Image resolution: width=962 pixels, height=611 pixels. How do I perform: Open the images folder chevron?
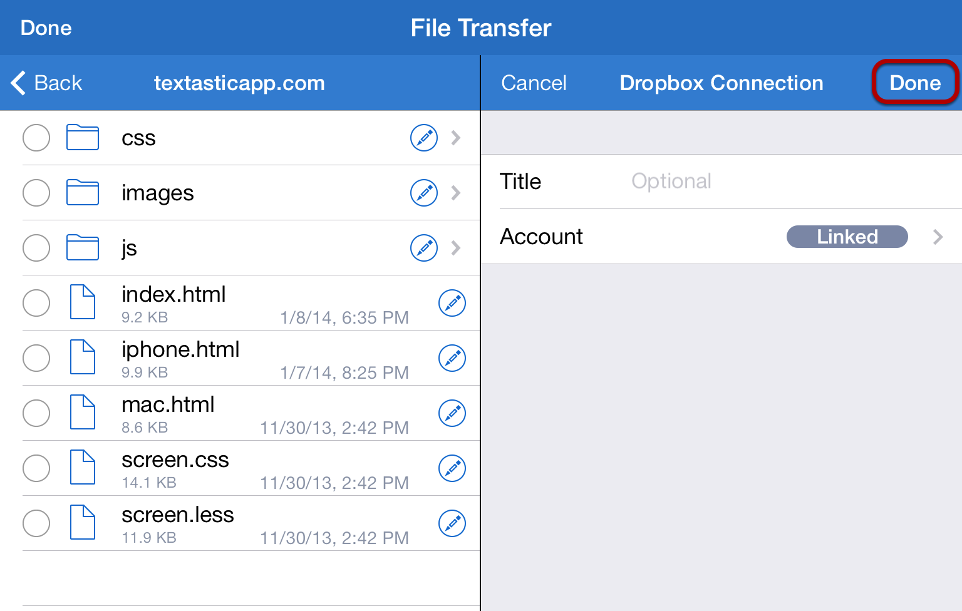pos(456,193)
